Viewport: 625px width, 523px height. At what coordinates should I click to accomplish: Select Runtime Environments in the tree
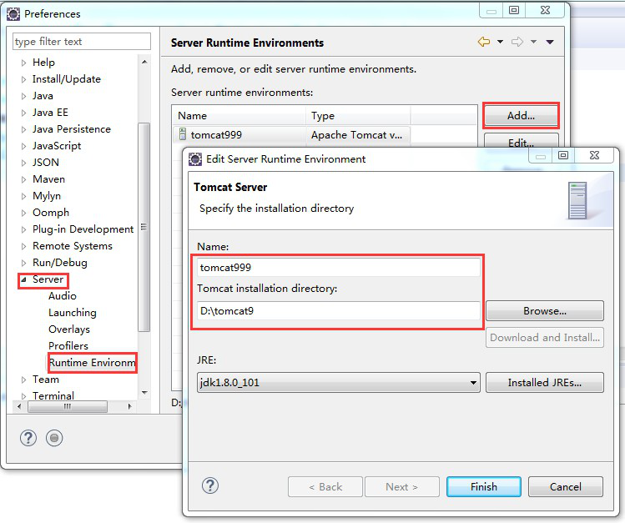tap(91, 363)
